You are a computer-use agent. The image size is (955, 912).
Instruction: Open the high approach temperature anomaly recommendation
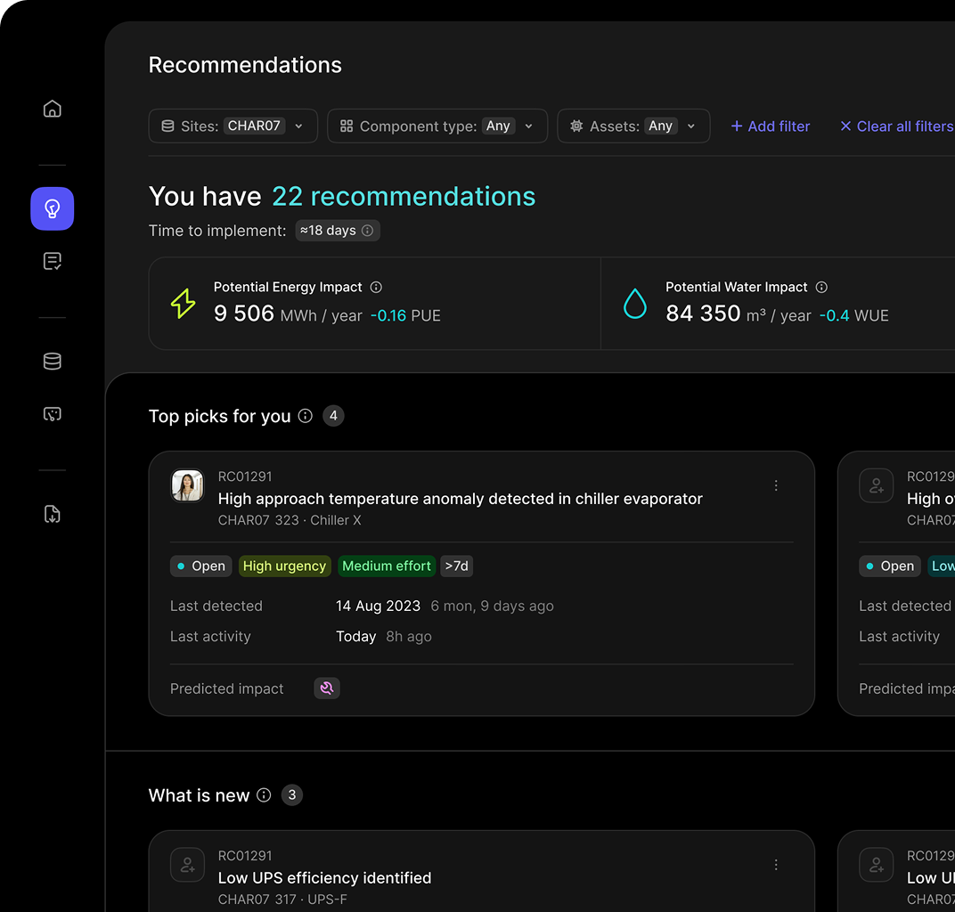[x=460, y=499]
